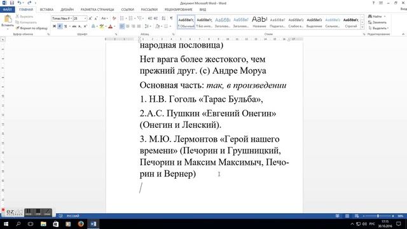Click the РУССКИЙ language indicator
407x229 pixels.
tap(72, 216)
